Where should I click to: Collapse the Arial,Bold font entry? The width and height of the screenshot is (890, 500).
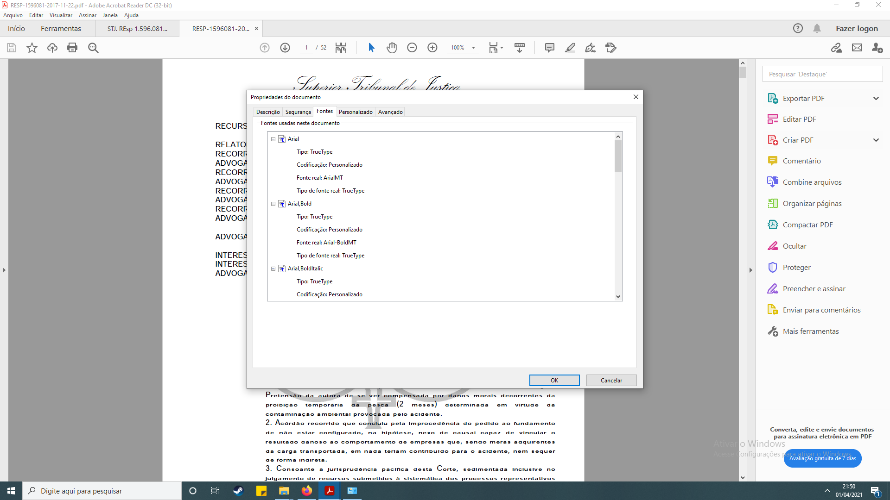click(x=273, y=204)
